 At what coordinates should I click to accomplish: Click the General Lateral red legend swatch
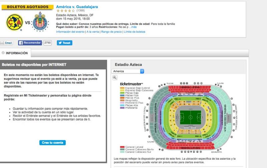pos(122,147)
